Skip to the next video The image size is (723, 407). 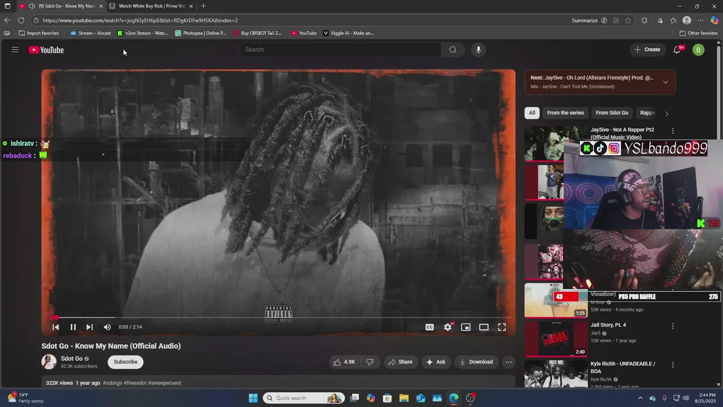(89, 327)
